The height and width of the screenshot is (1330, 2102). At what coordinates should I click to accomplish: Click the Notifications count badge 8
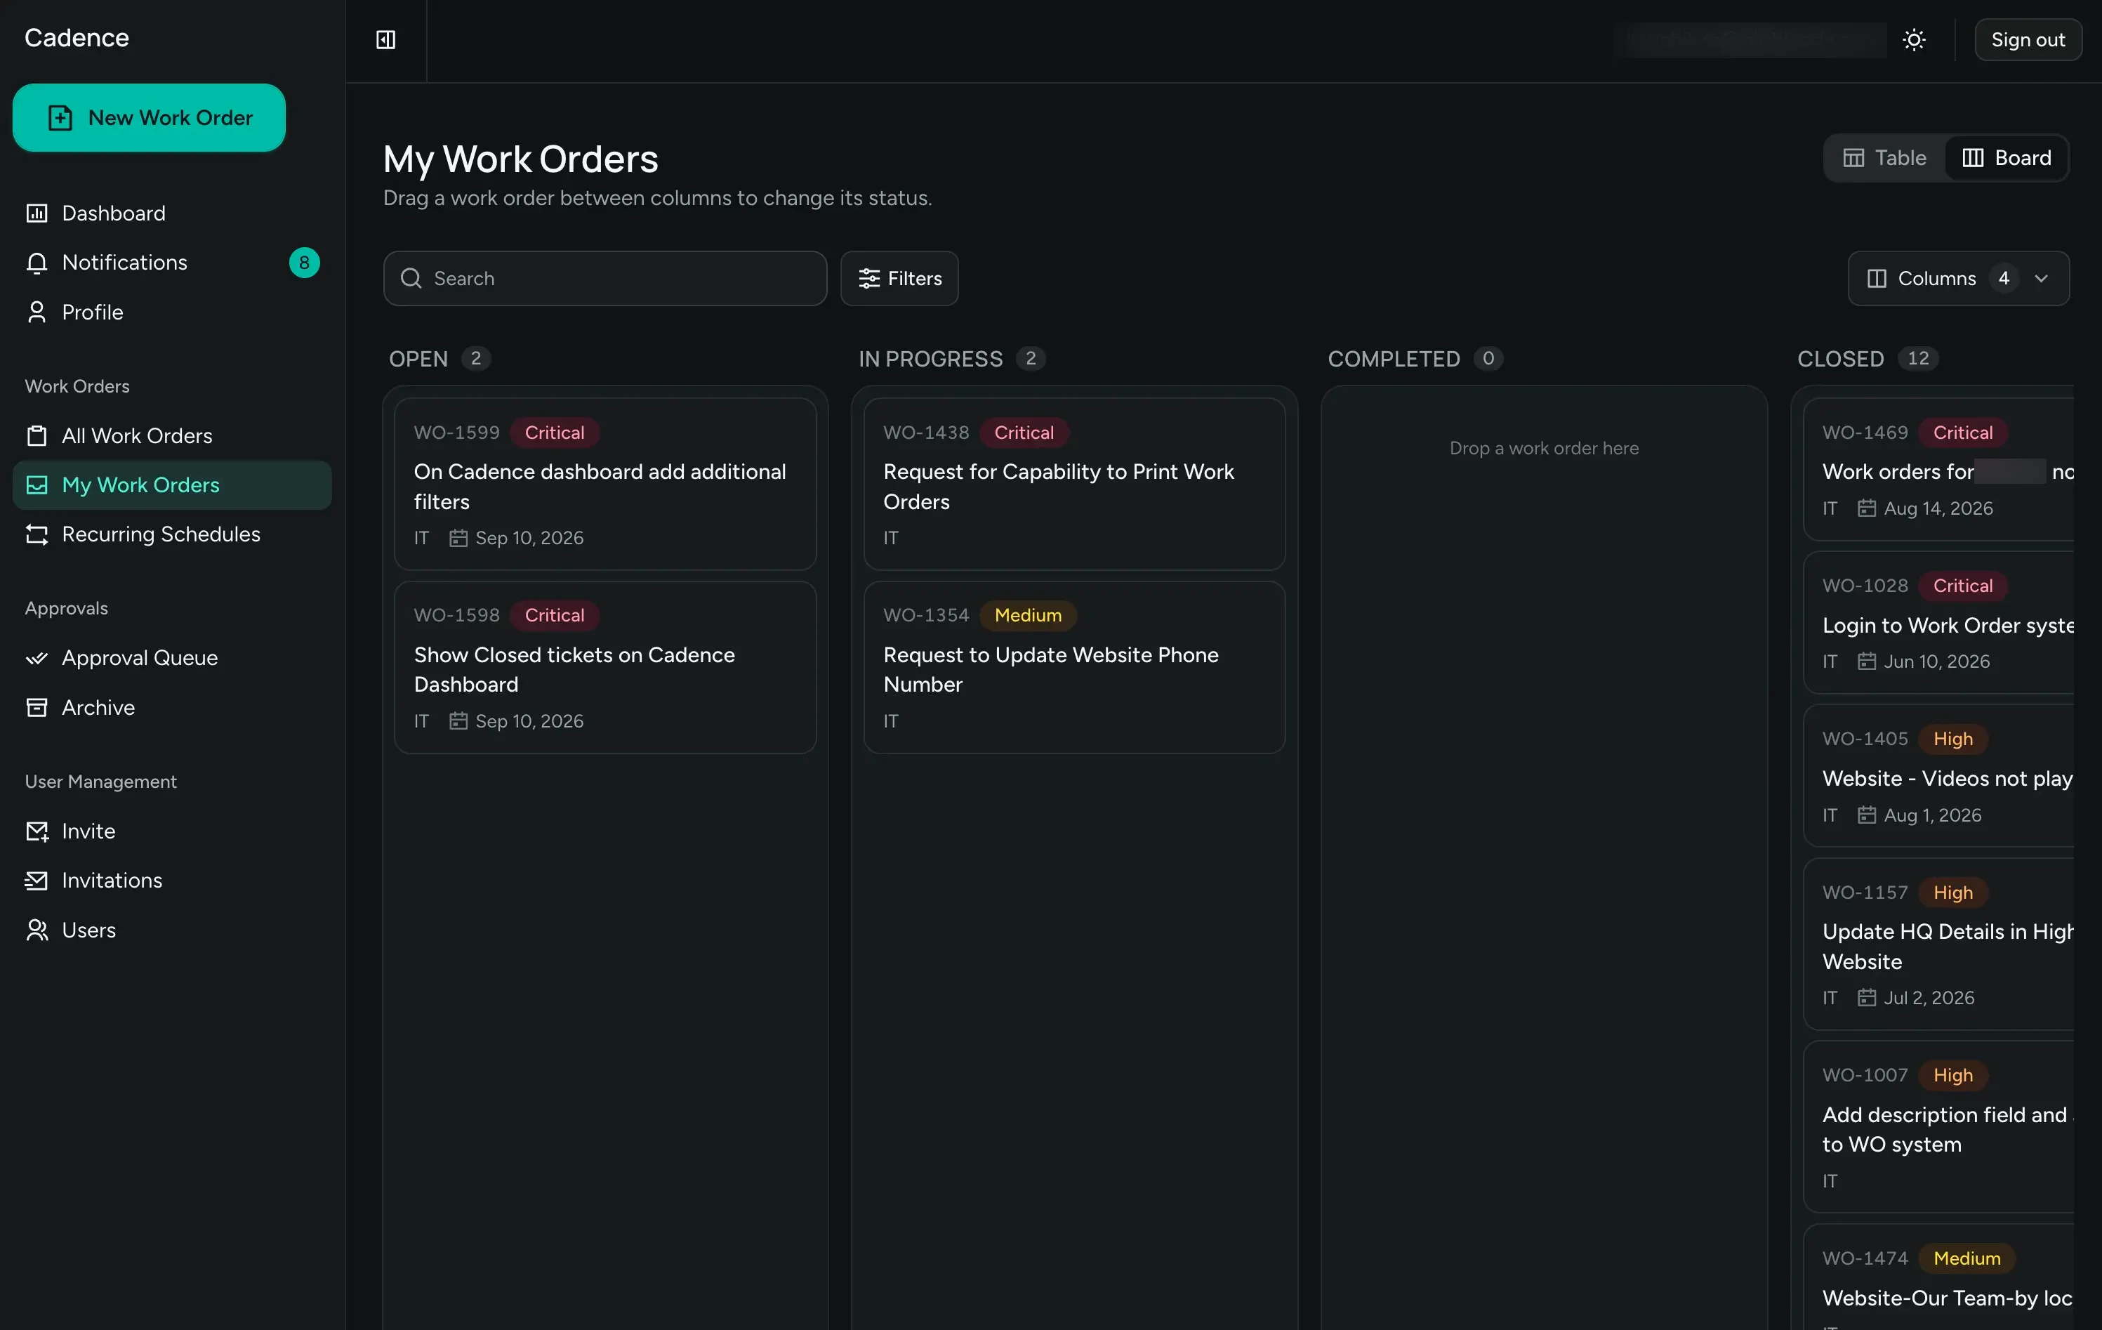click(304, 263)
